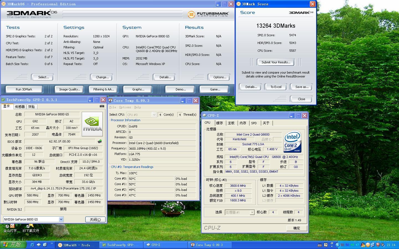This screenshot has height=249, width=399.
Task: Open the Help menu in Core Temp
Action: pos(137,107)
